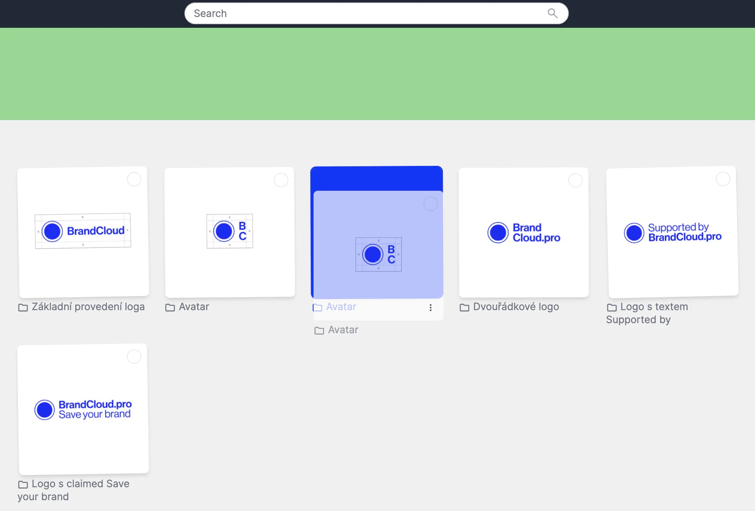Open the Brand Cloud.pro two-line logo thumbnail
Viewport: 755px width, 511px height.
524,232
